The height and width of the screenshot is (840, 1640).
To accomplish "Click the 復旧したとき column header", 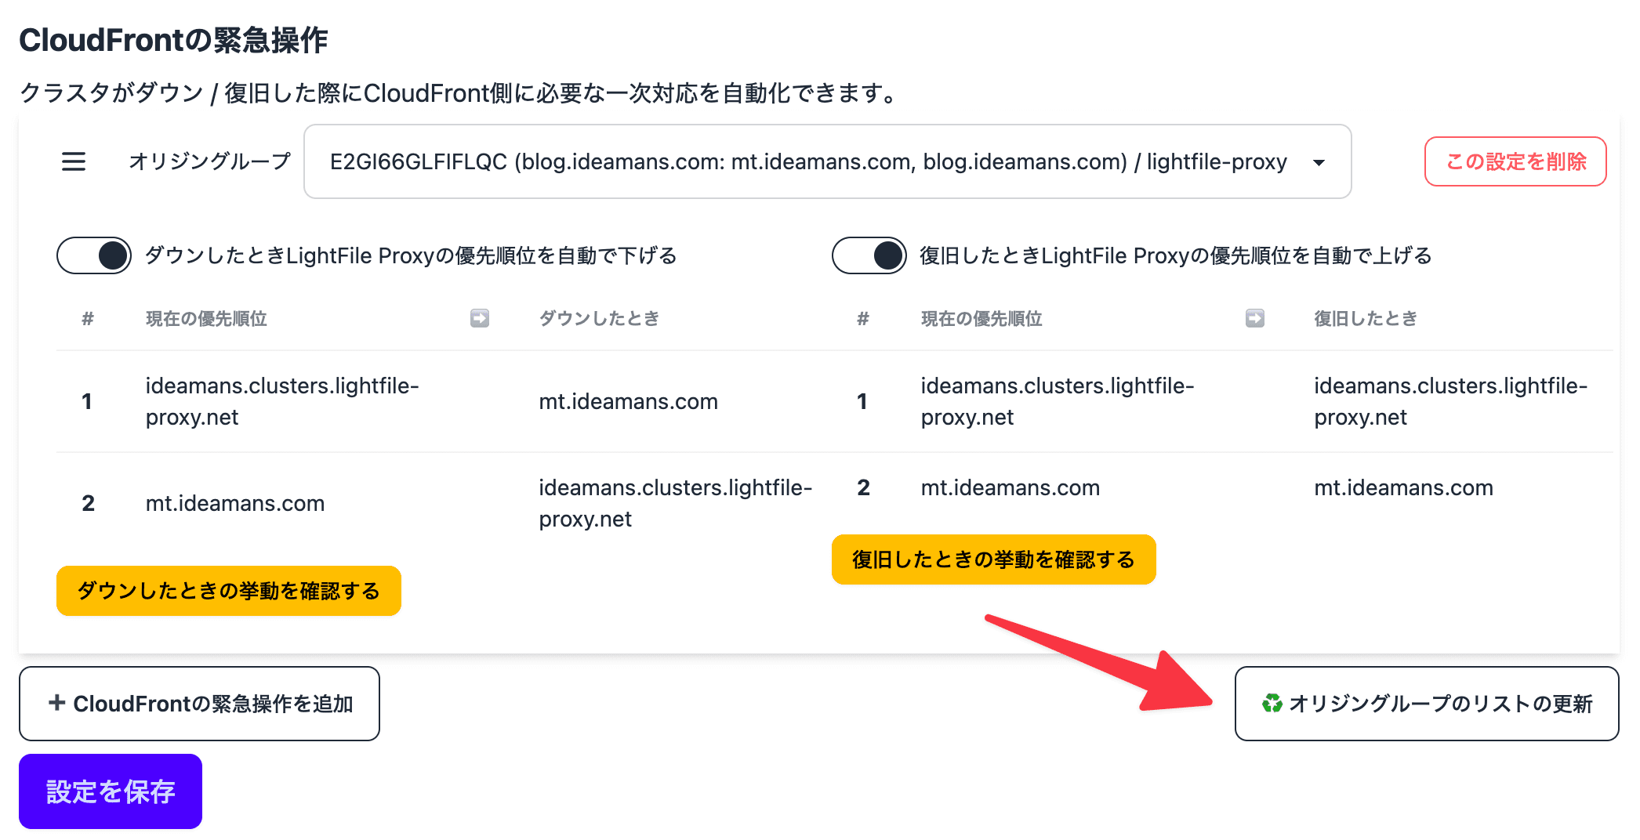I will point(1366,318).
